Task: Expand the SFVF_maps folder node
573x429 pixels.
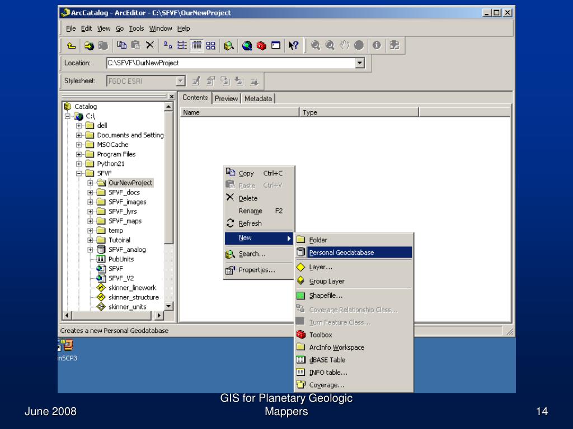Action: (x=90, y=221)
